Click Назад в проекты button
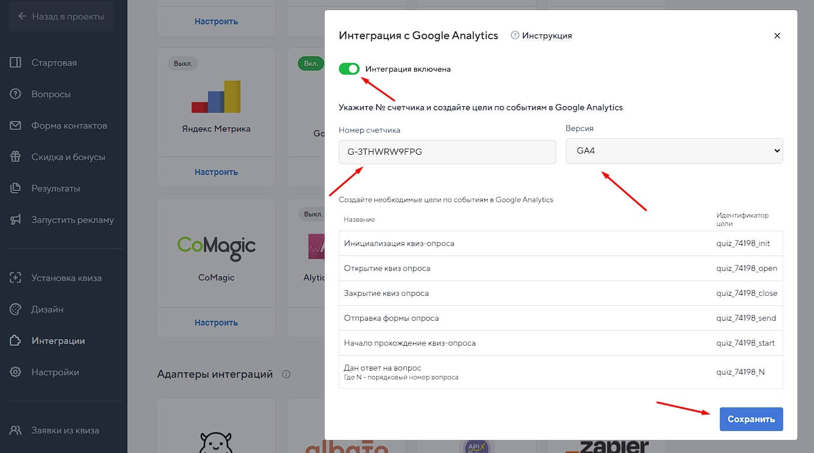Viewport: 814px width, 453px height. (61, 17)
